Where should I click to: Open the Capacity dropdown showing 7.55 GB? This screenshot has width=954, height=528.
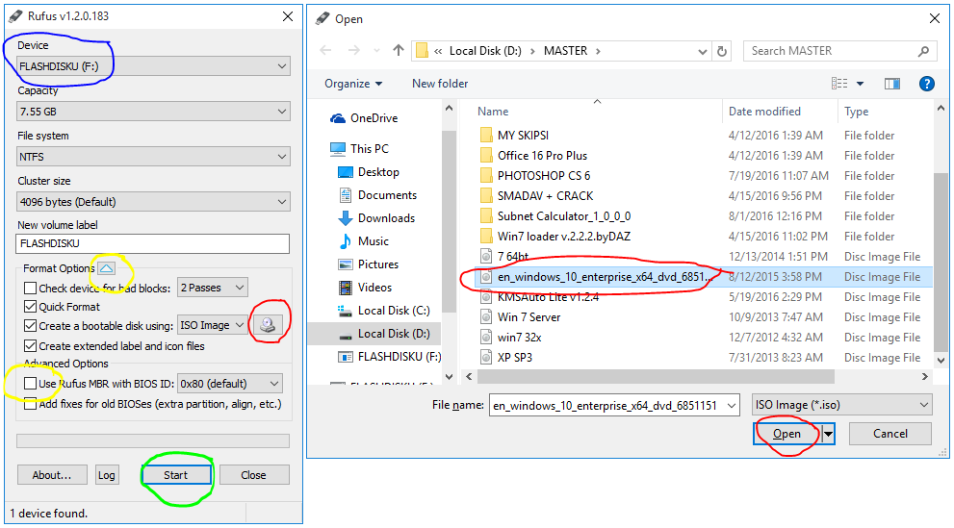tap(153, 112)
